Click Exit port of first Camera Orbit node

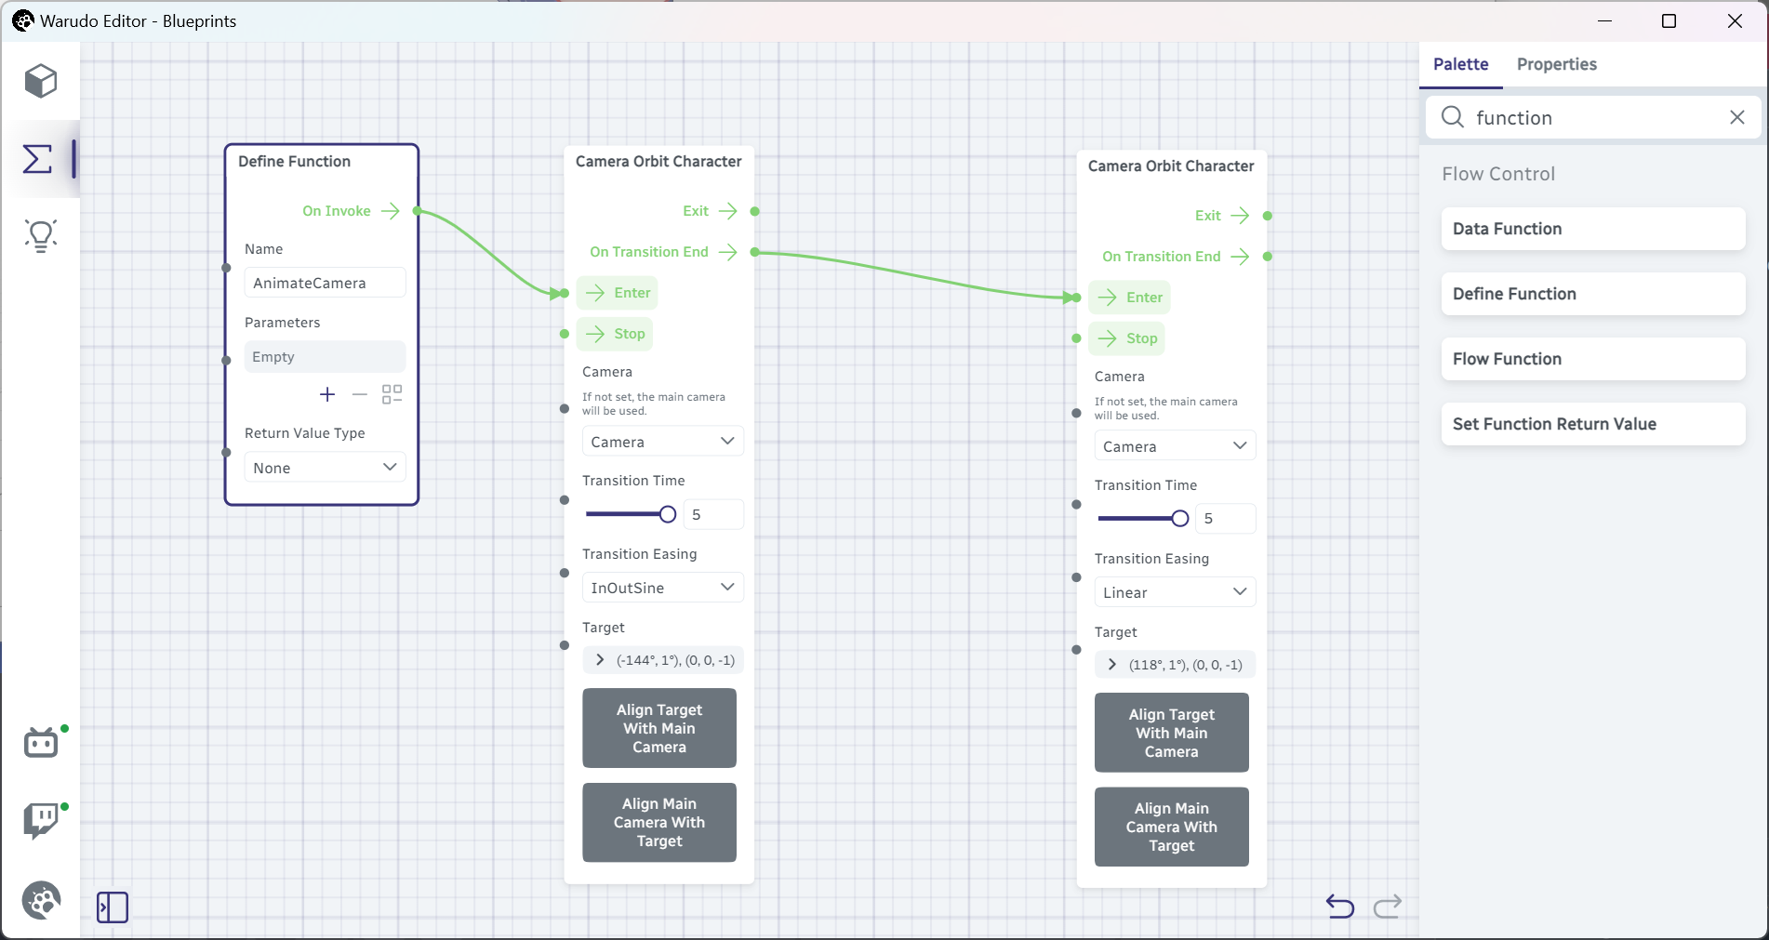point(754,211)
